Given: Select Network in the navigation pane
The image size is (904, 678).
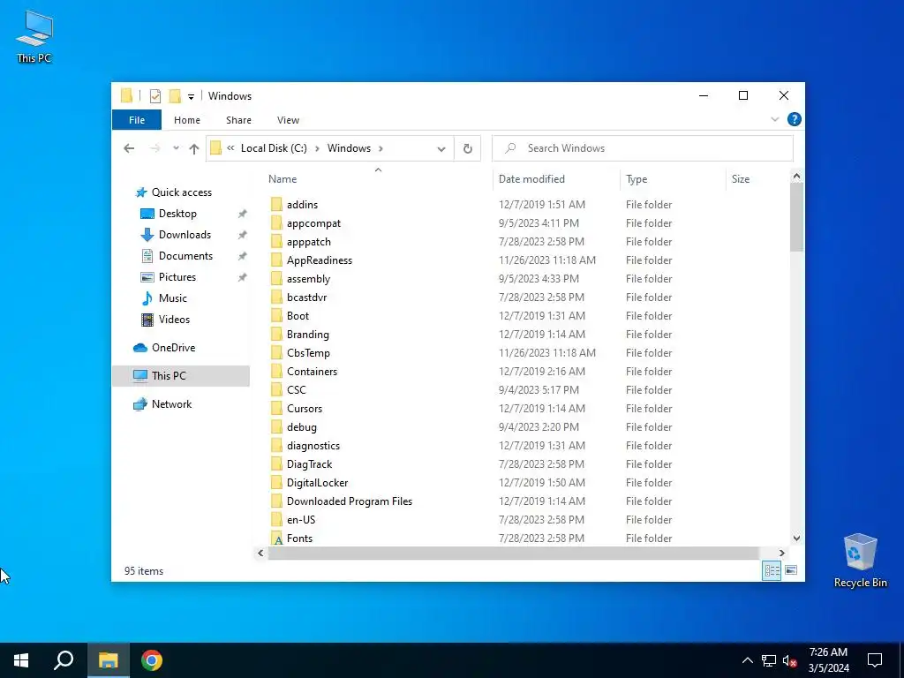Looking at the screenshot, I should [171, 404].
